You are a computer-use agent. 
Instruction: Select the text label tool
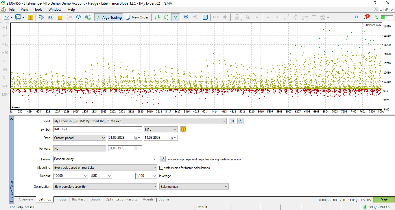[x=314, y=17]
